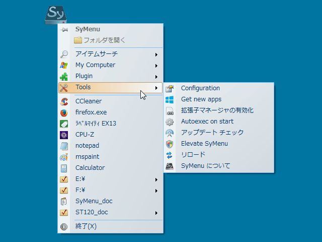Click the file icon for 拡張子マネージャの有効化
322x242 pixels.
(170, 111)
